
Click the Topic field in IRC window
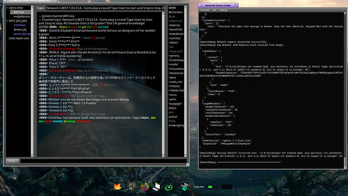105,8
